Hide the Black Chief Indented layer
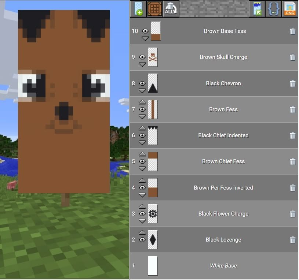This screenshot has height=280, width=299. tap(142, 135)
